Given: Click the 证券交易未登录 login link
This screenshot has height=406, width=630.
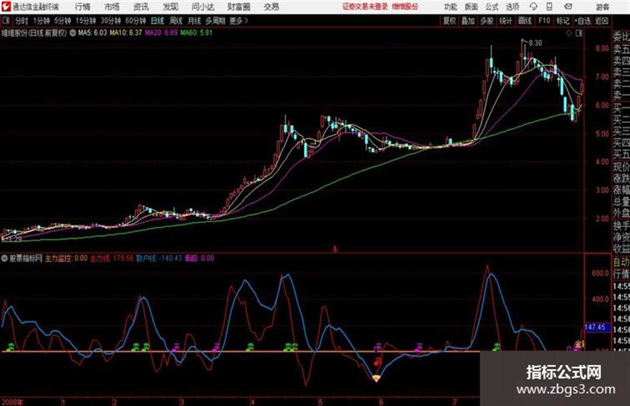Looking at the screenshot, I should pos(365,7).
